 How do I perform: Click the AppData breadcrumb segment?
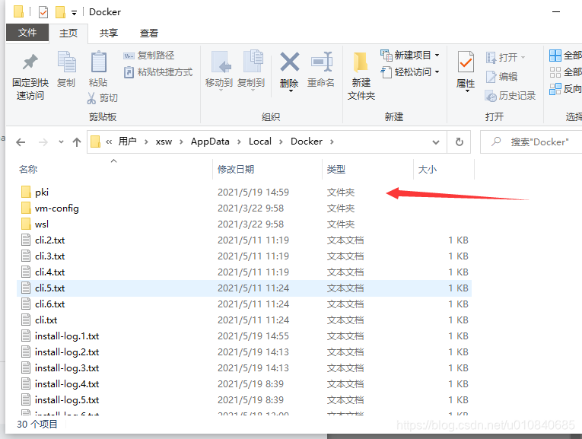(210, 142)
